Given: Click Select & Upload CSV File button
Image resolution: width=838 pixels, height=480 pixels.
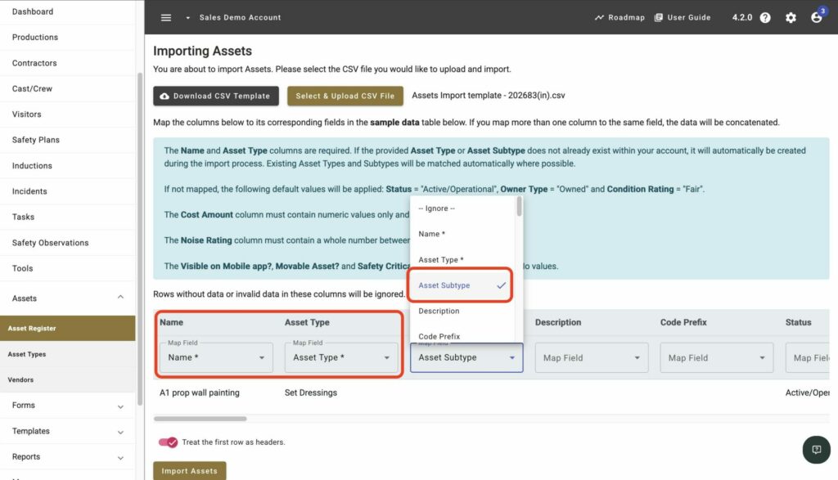Looking at the screenshot, I should pos(345,96).
